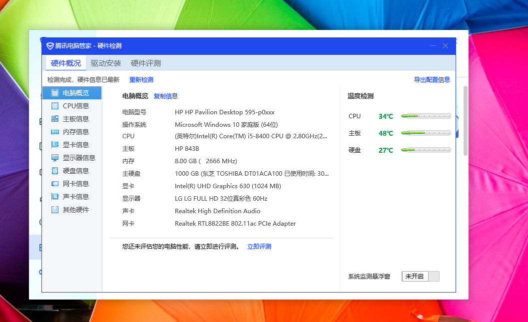The image size is (528, 322).
Task: Open the 声卡信息 sound card icon
Action: (54, 197)
